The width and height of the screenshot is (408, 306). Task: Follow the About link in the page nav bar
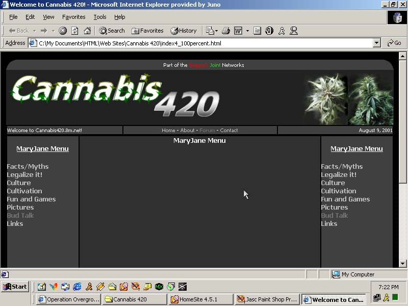click(x=187, y=131)
